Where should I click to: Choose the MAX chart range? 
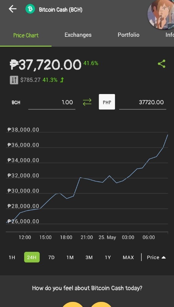pos(128,257)
